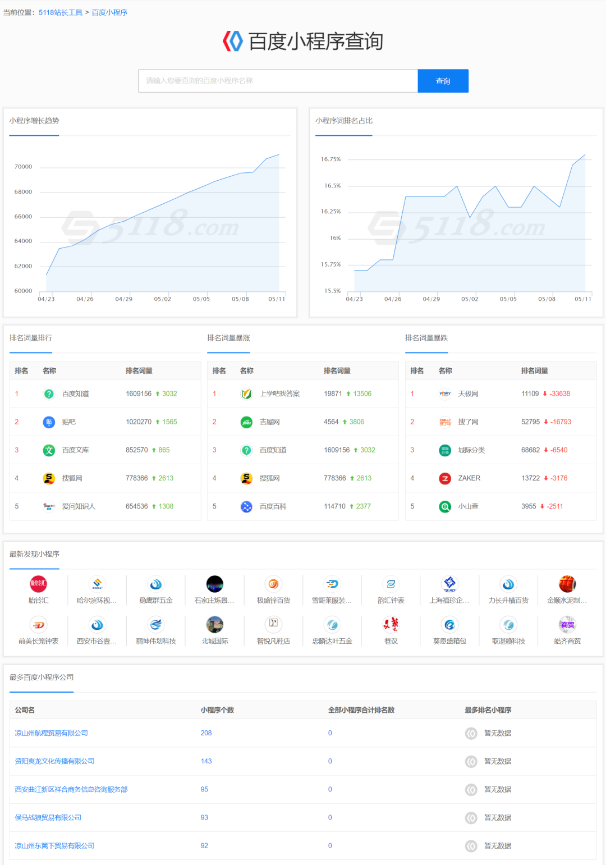Select the 排名词量排行 section tab
This screenshot has height=865, width=606.
(x=31, y=338)
